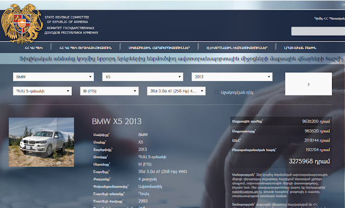Click the arrow submit button
The image size is (345, 208).
point(308,84)
